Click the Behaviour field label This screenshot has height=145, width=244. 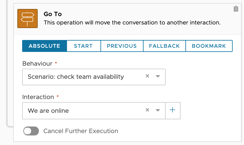click(37, 64)
